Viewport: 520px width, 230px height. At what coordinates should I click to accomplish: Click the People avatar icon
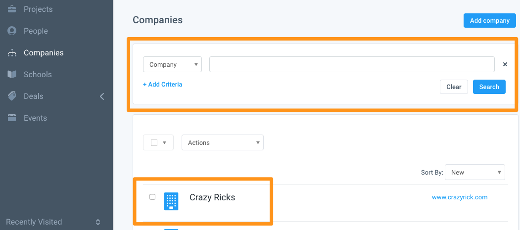click(12, 31)
